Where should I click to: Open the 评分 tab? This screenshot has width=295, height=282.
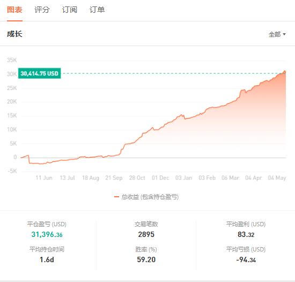pyautogui.click(x=42, y=10)
